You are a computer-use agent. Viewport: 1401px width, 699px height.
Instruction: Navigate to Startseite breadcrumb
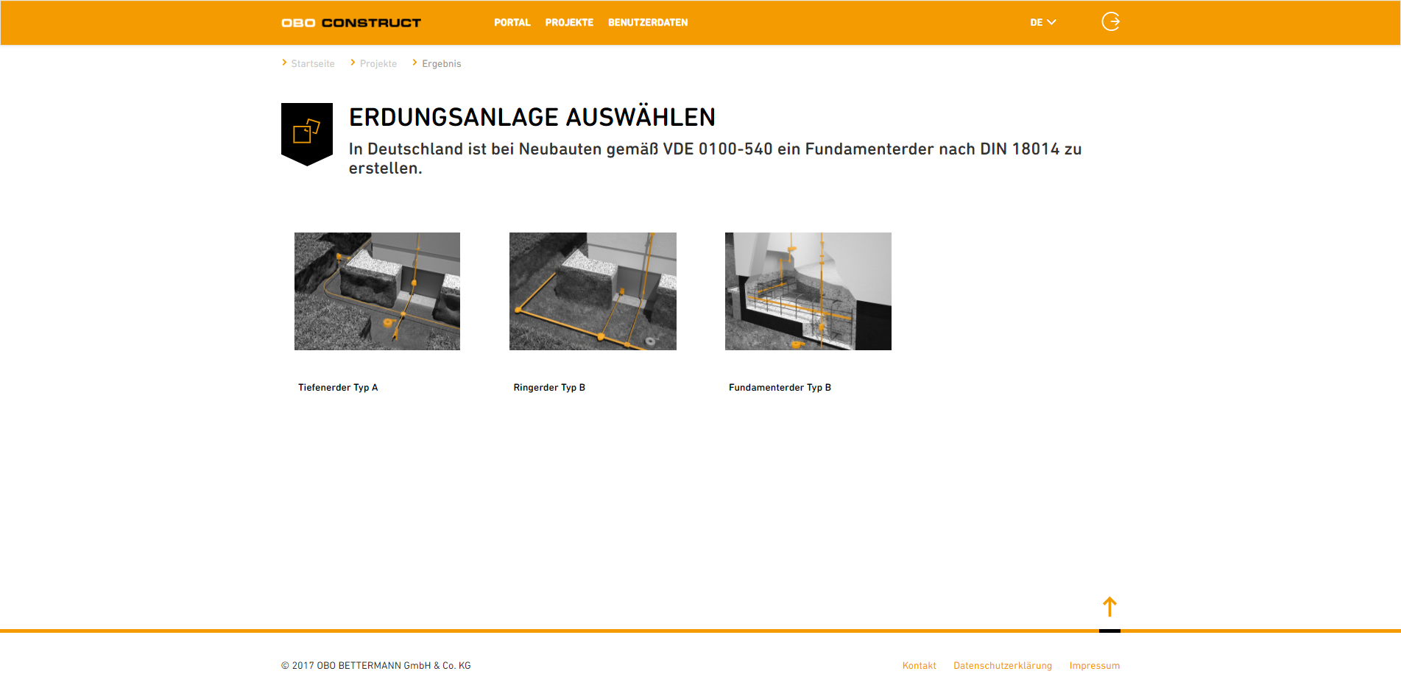[x=313, y=64]
